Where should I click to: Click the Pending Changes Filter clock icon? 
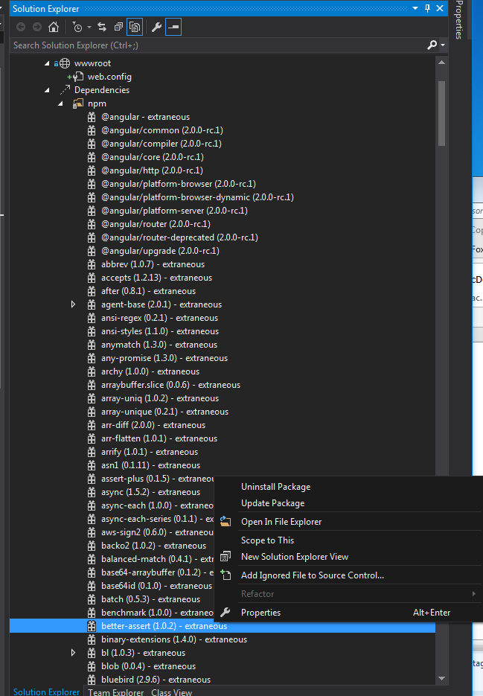[77, 28]
